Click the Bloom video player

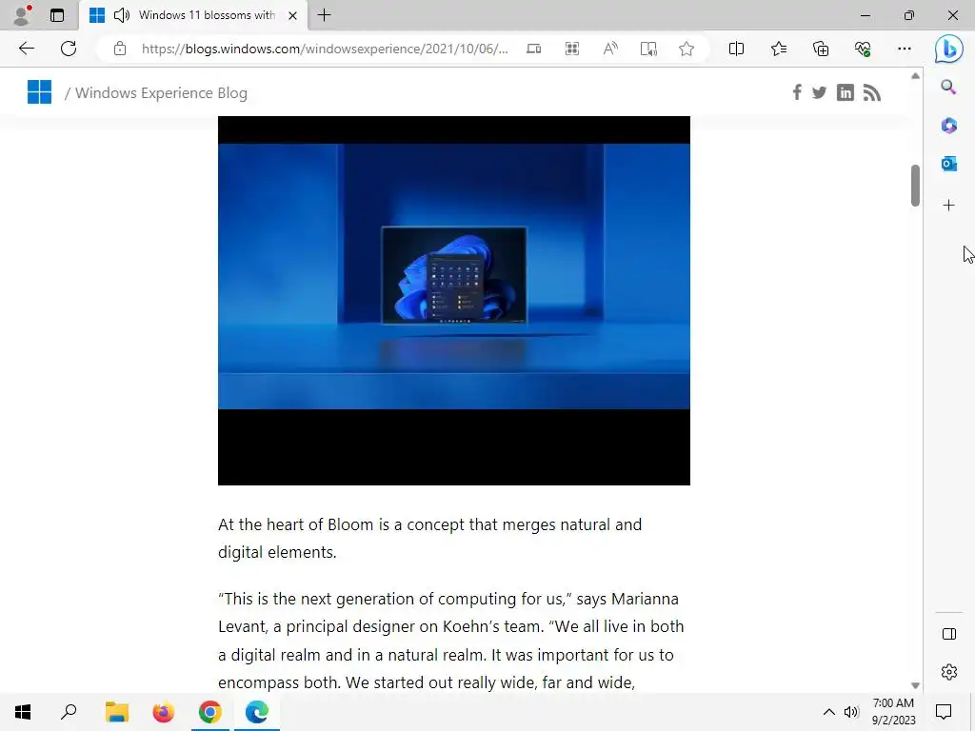coord(454,300)
